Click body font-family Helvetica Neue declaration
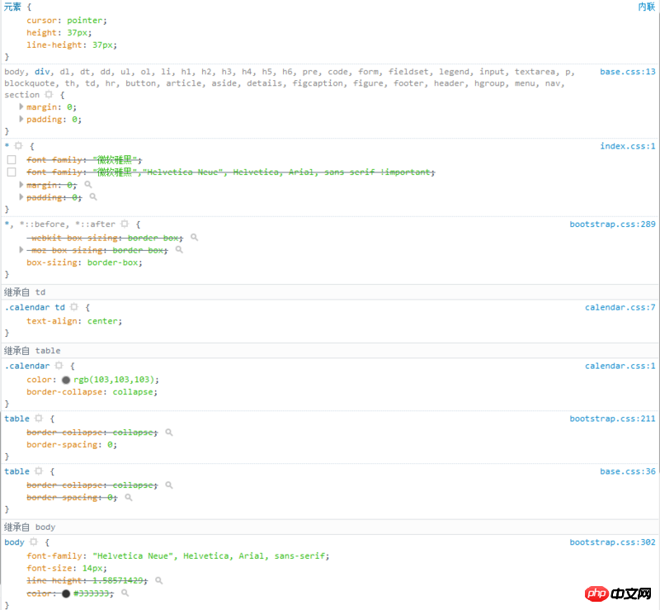This screenshot has height=610, width=660. 177,556
